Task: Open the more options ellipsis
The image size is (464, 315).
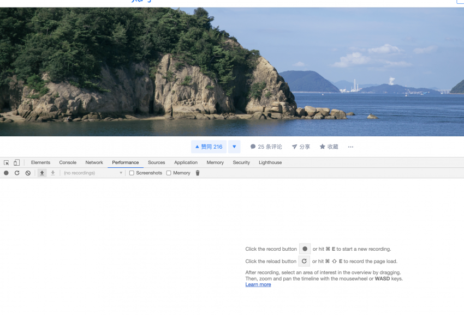Action: tap(350, 147)
